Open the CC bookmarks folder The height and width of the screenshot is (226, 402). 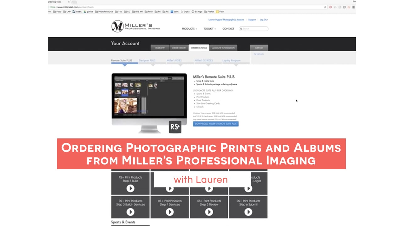(127, 12)
